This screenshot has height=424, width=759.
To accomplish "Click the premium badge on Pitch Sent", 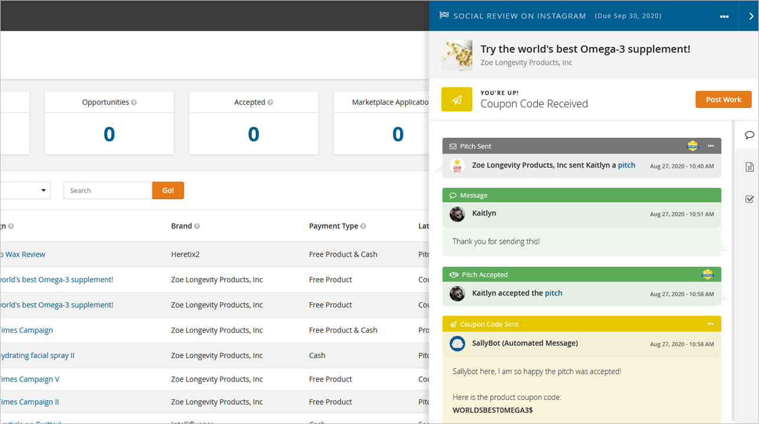I will click(x=693, y=145).
